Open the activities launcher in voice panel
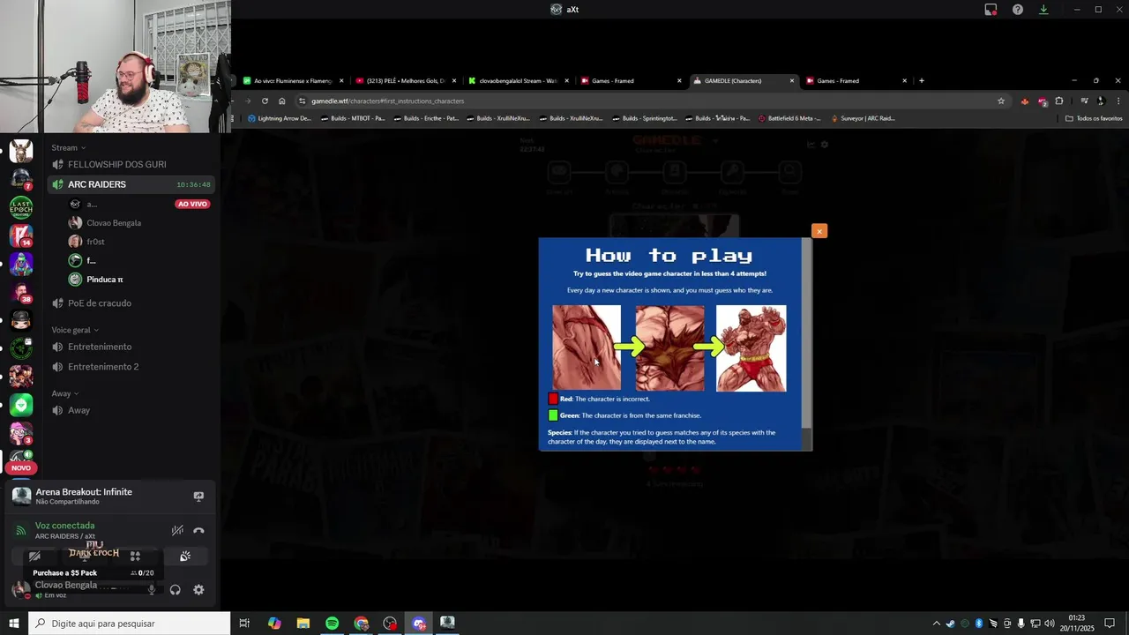The image size is (1129, 635). [135, 557]
